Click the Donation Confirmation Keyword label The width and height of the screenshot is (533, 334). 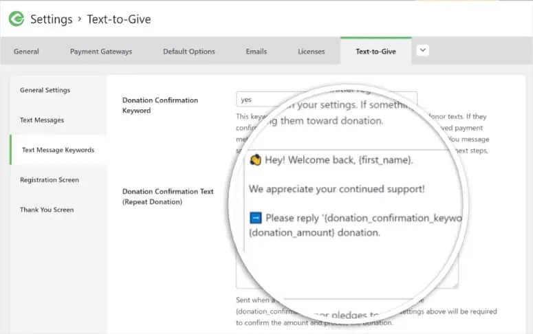(x=160, y=105)
